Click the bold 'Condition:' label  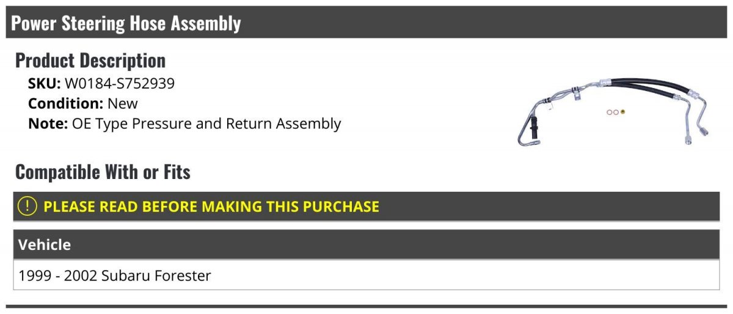click(65, 103)
